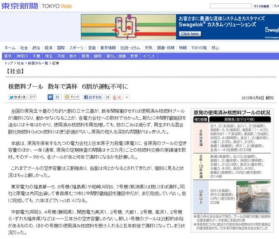The height and width of the screenshot is (239, 279).
Task: Click the tweet count 217
Action: (33, 97)
